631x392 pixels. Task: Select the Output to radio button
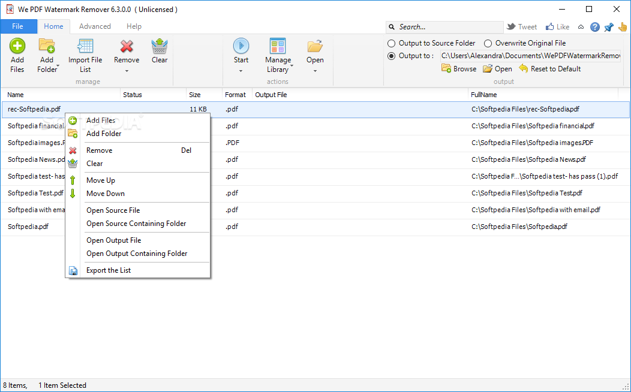coord(391,56)
